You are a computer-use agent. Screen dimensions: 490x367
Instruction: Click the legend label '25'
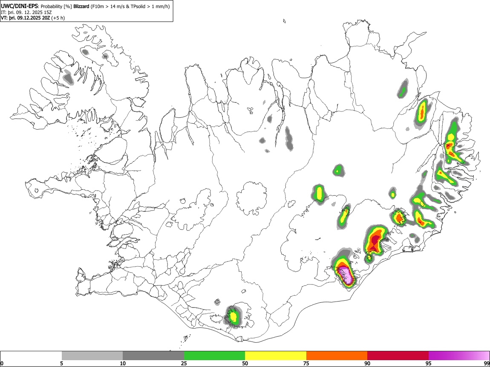(184, 363)
